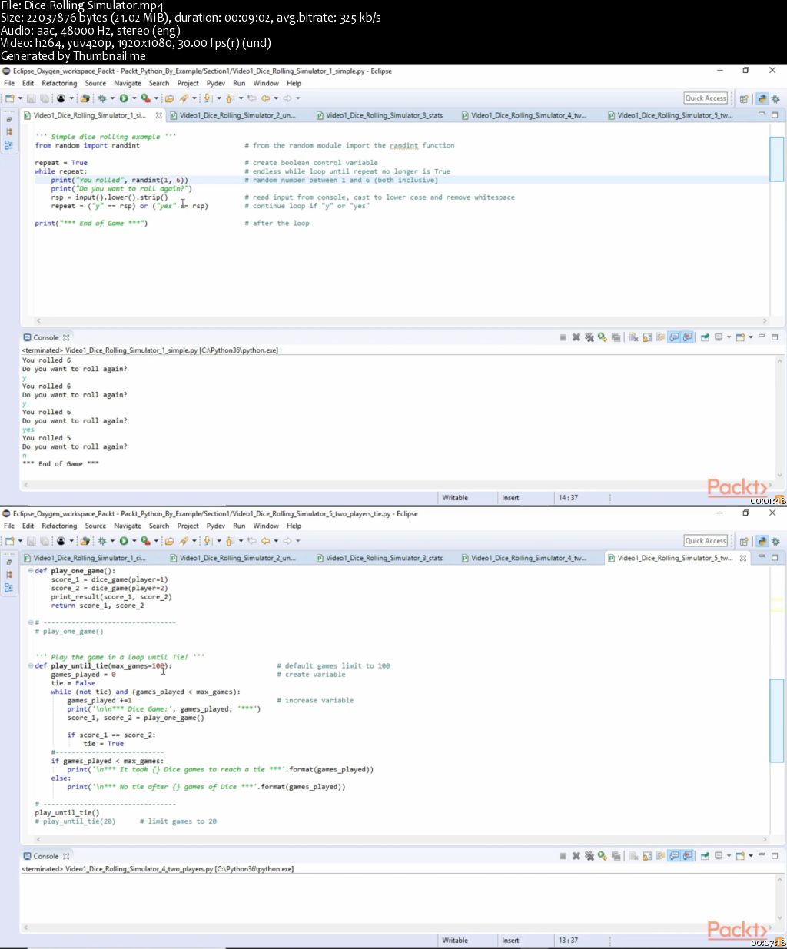
Task: Switch to Video1_Dice_Rolling_Simulator_3_stats tab in upper window
Action: (384, 115)
